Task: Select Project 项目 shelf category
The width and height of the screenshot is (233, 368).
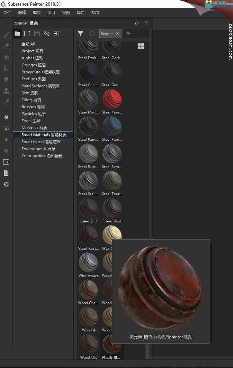Action: pos(32,51)
